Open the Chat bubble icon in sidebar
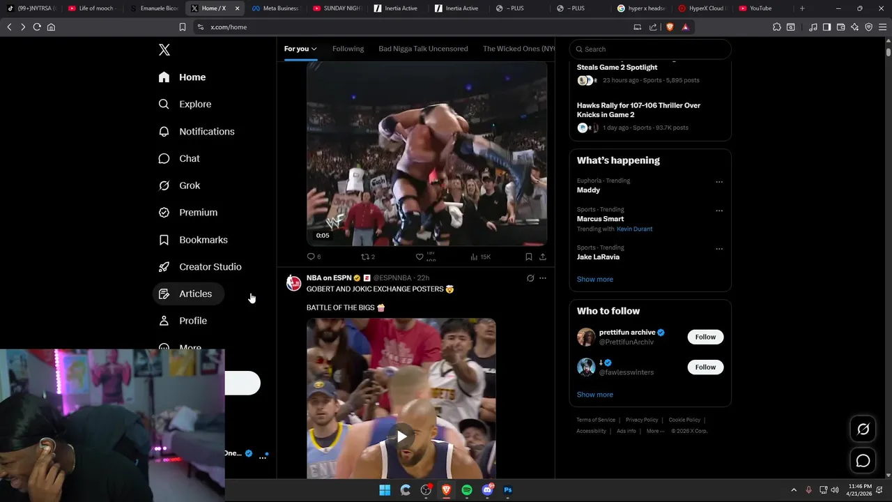This screenshot has width=892, height=502. [x=164, y=158]
